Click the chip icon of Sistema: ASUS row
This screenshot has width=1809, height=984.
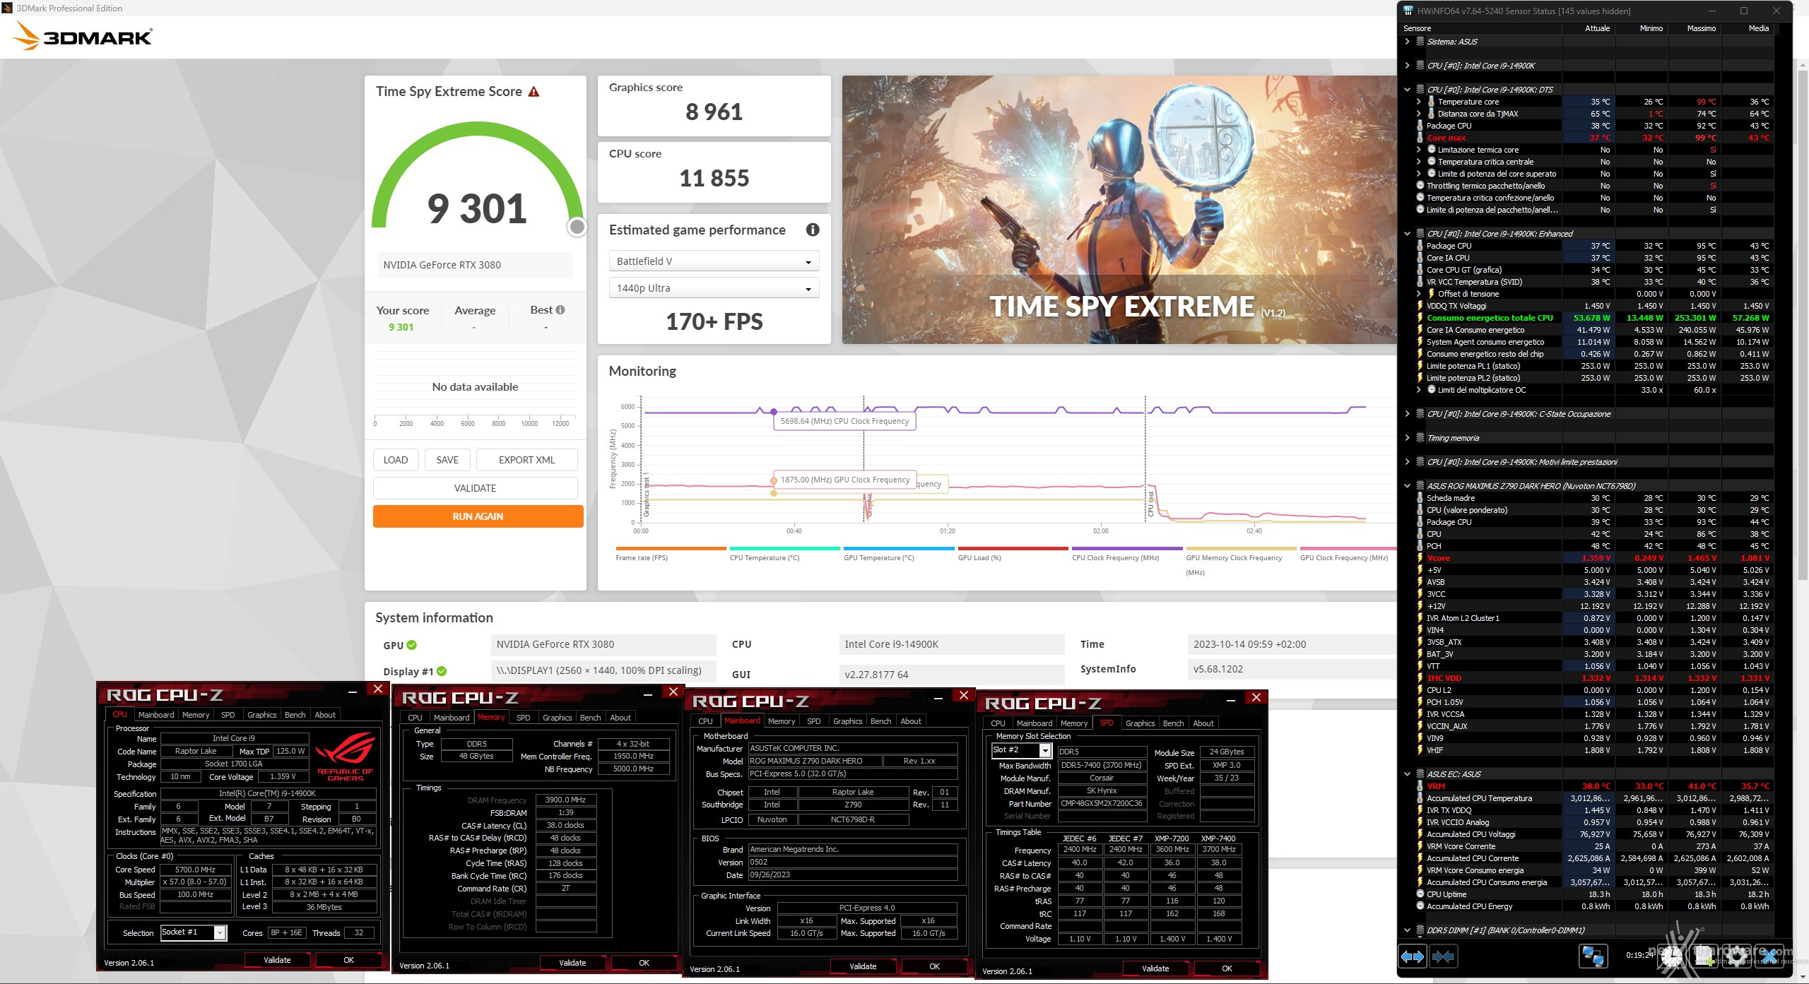click(x=1420, y=42)
